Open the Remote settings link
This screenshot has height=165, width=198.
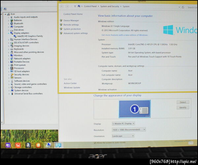pyautogui.click(x=71, y=25)
